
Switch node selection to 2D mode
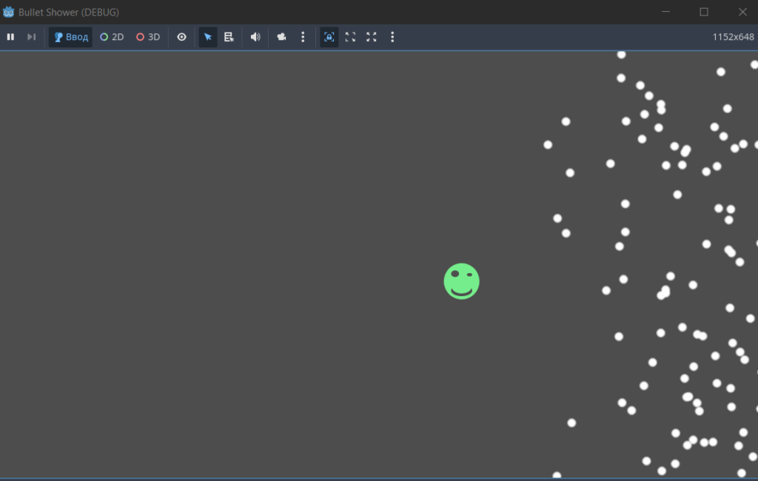112,37
